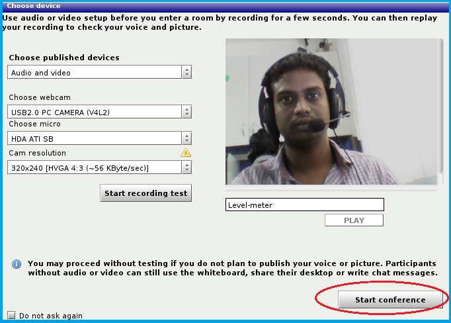The height and width of the screenshot is (323, 451).
Task: Open the USB2.0 PC CAMERA webcam dropdown
Action: (x=99, y=112)
